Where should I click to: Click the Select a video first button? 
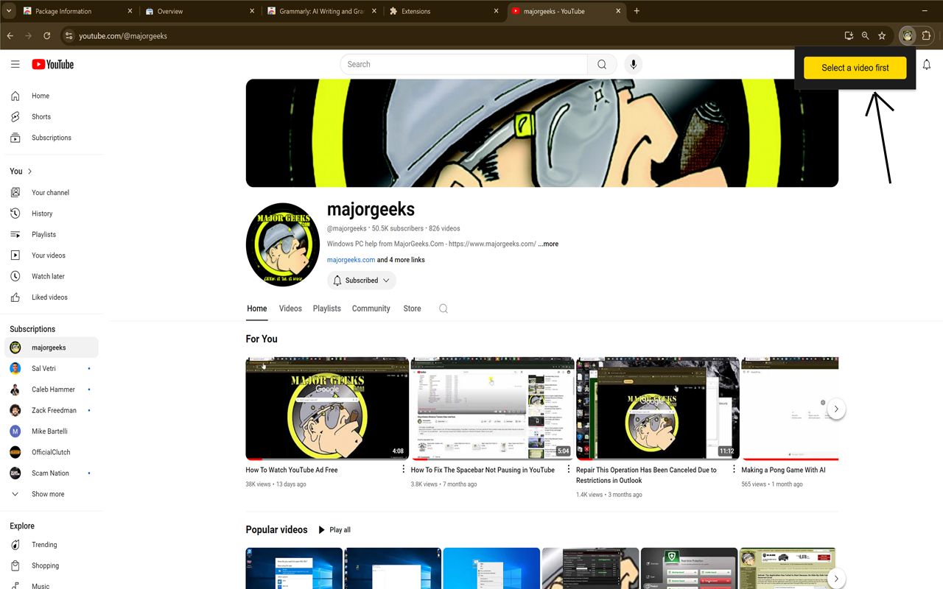[855, 67]
